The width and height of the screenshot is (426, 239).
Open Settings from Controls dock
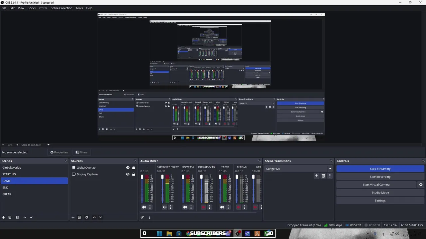point(380,200)
